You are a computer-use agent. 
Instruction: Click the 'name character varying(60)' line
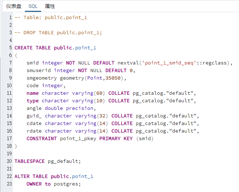(111, 93)
